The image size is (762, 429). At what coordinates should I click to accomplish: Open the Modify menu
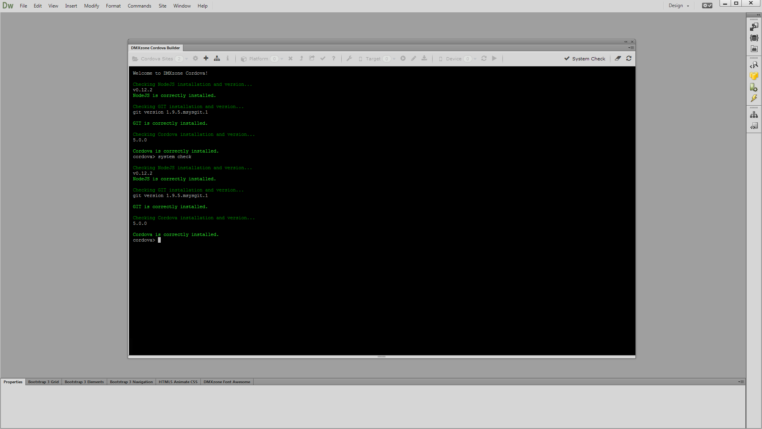click(92, 6)
